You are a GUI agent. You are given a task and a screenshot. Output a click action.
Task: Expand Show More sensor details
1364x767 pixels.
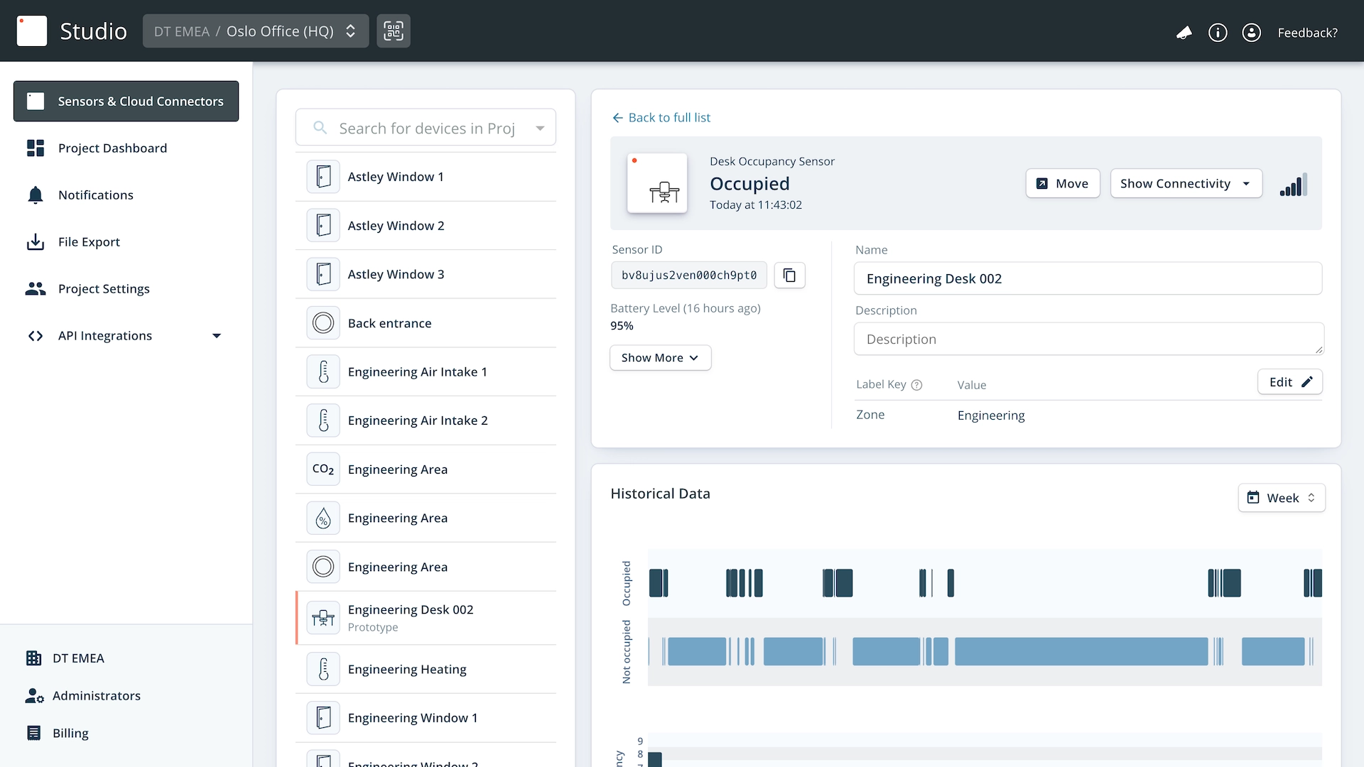(x=660, y=358)
